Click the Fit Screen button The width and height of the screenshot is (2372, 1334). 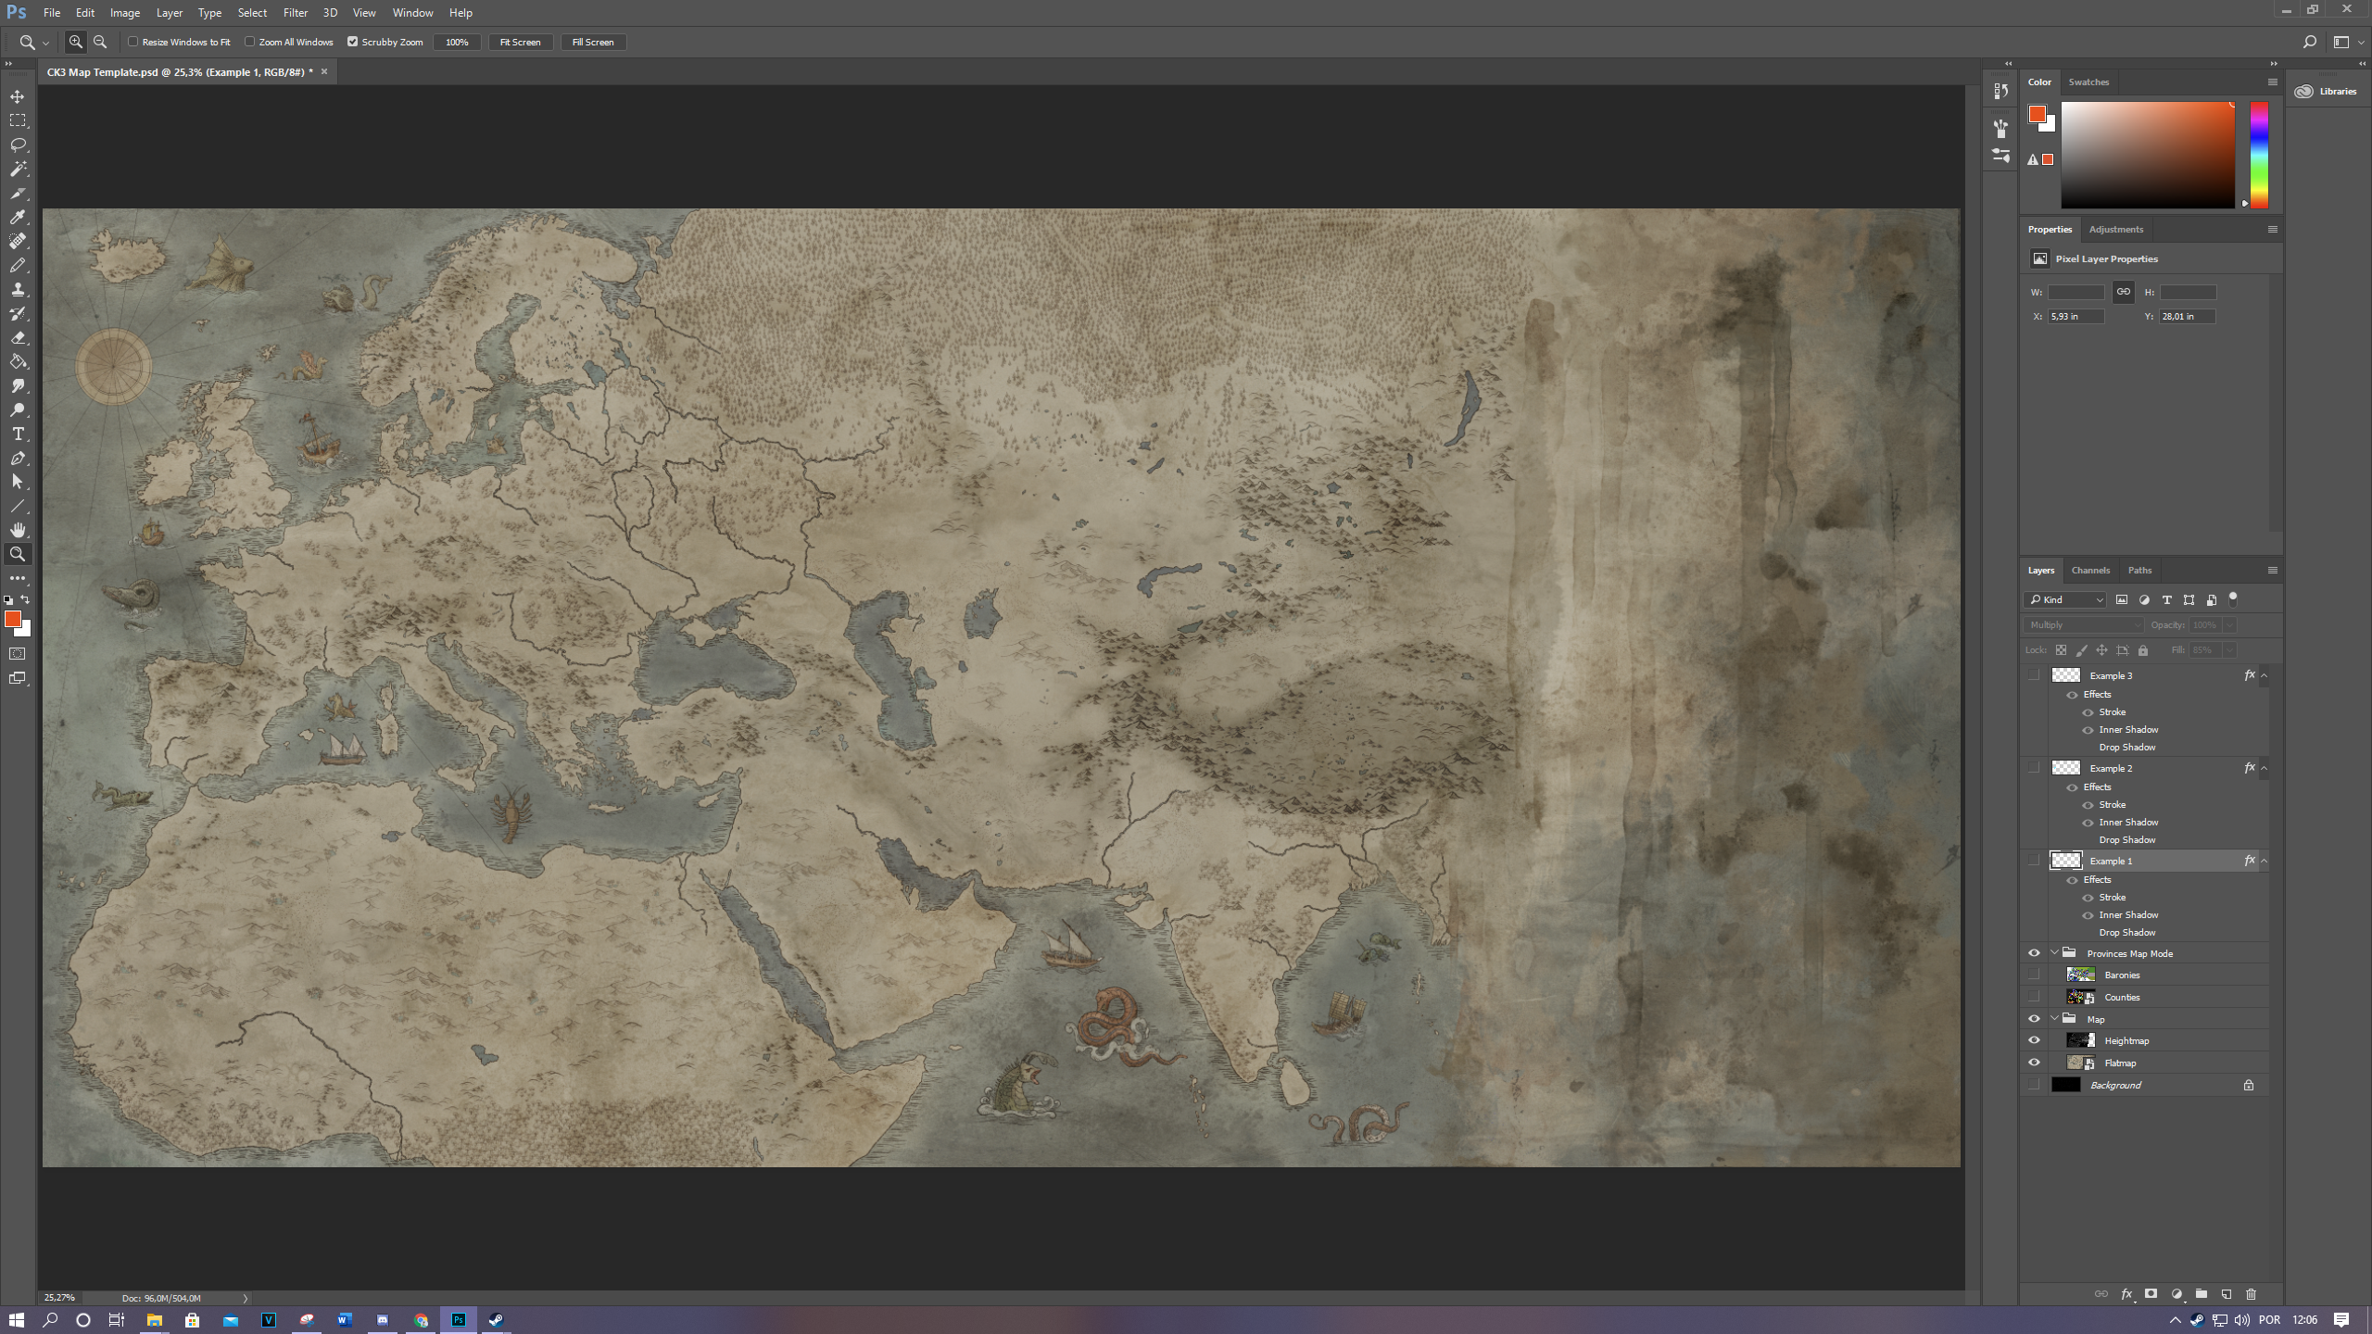coord(520,43)
